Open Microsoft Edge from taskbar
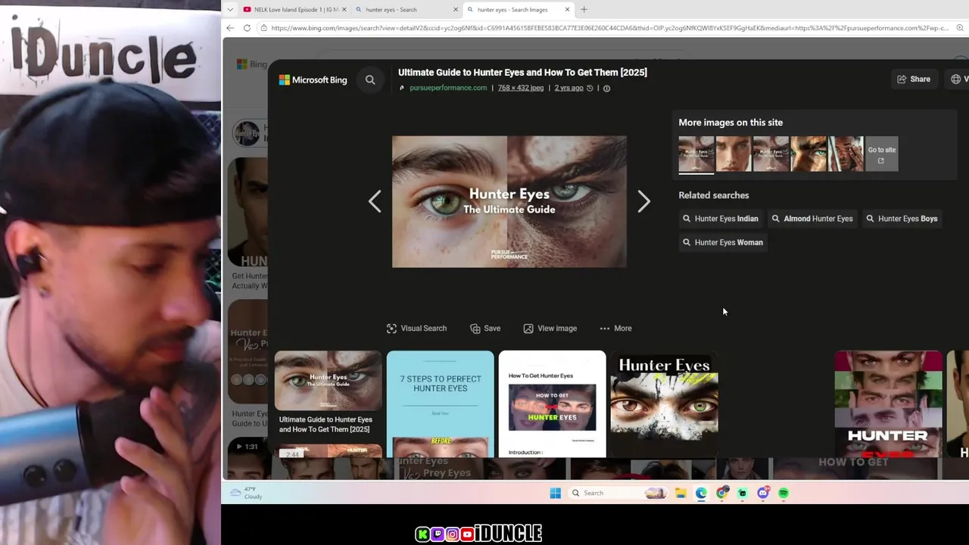Screen dimensions: 969x545 [x=701, y=494]
